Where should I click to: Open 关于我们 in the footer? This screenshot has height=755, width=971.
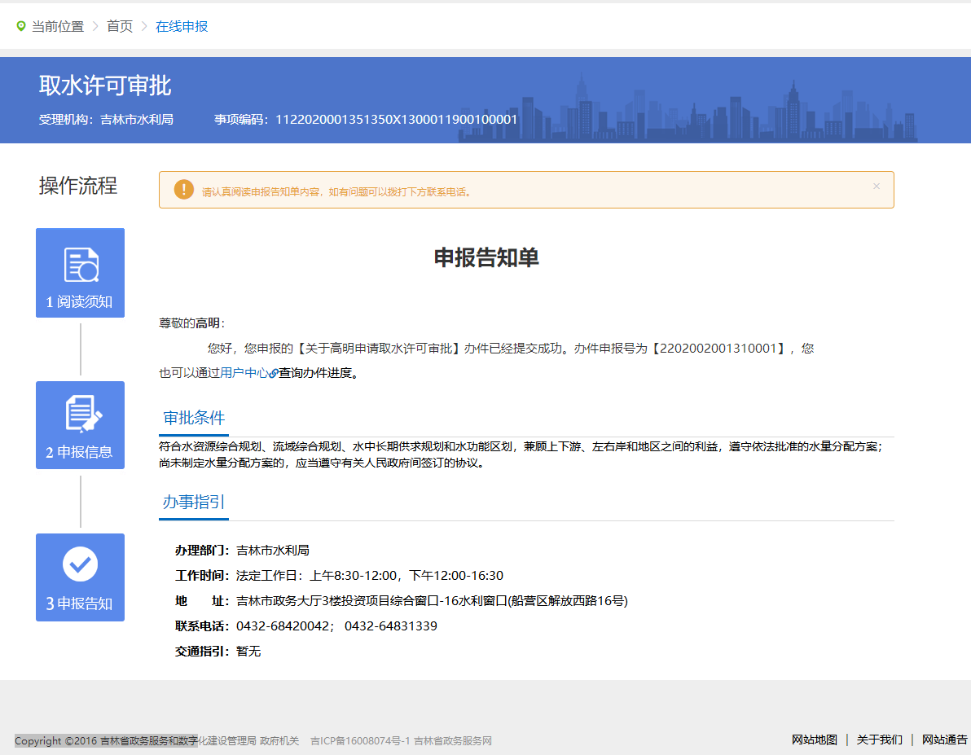[880, 740]
